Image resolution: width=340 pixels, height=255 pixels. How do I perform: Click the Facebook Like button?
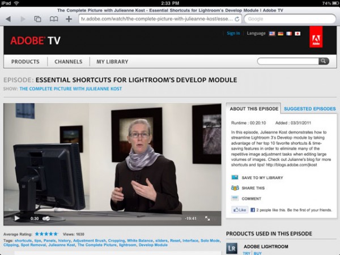click(240, 210)
